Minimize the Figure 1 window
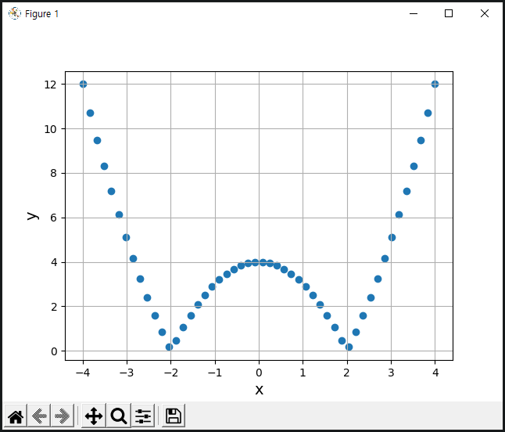This screenshot has width=505, height=432. pos(414,13)
